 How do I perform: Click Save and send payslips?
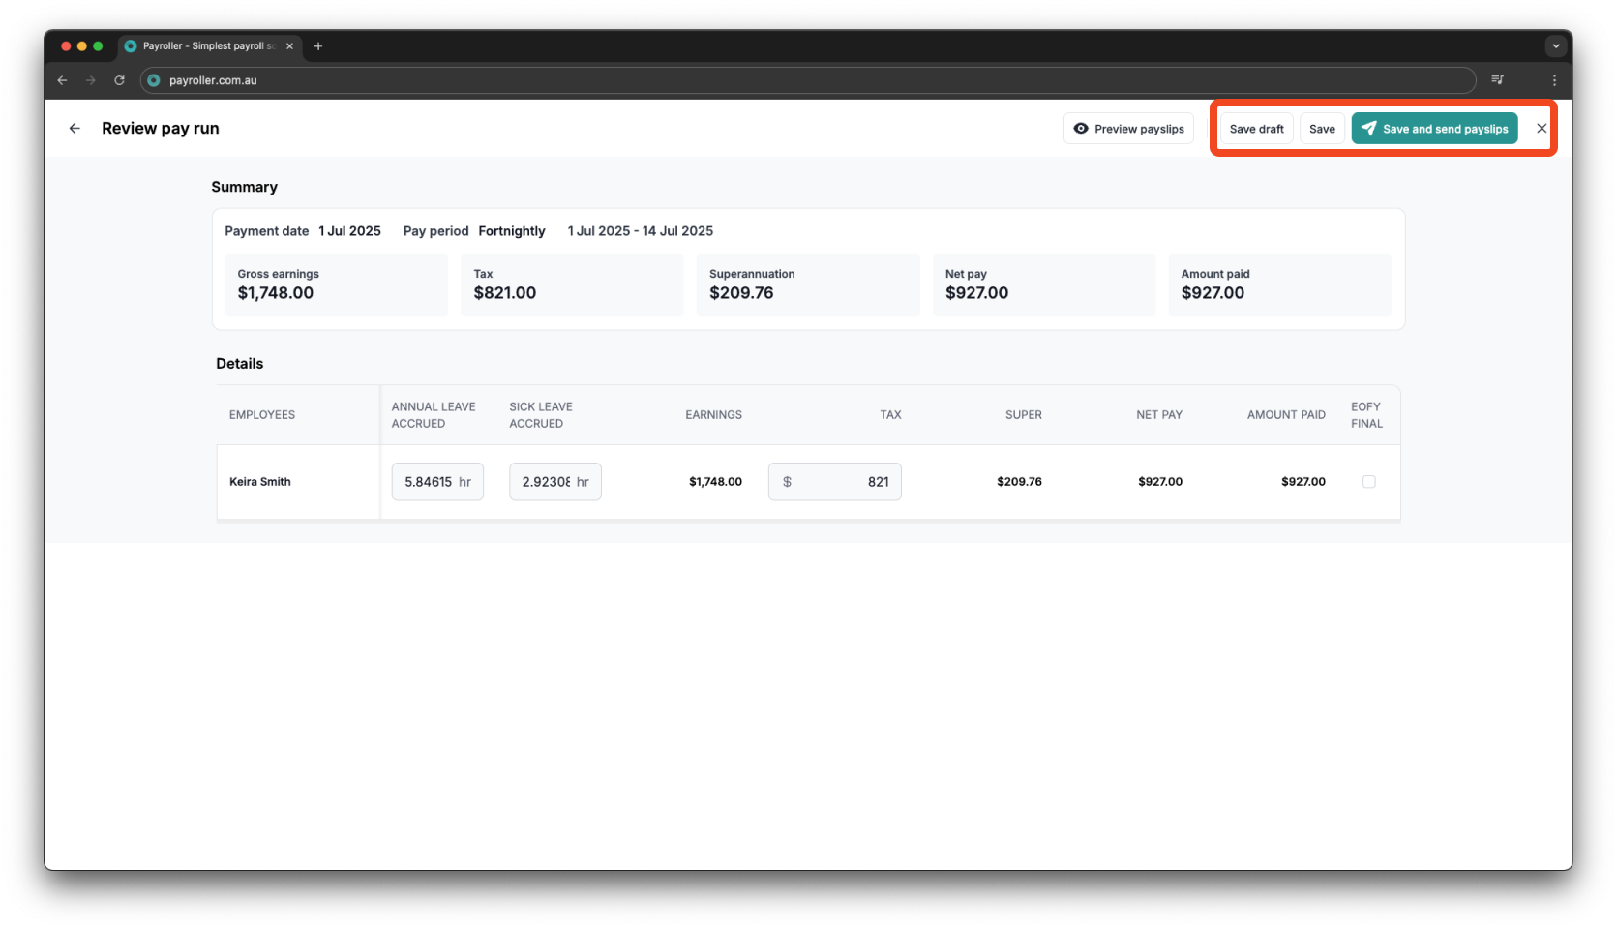pos(1434,128)
